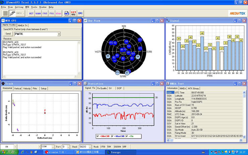The image size is (248, 155).
Task: Click the Receive log vertical scrollbar
Action: pyautogui.click(x=79, y=58)
